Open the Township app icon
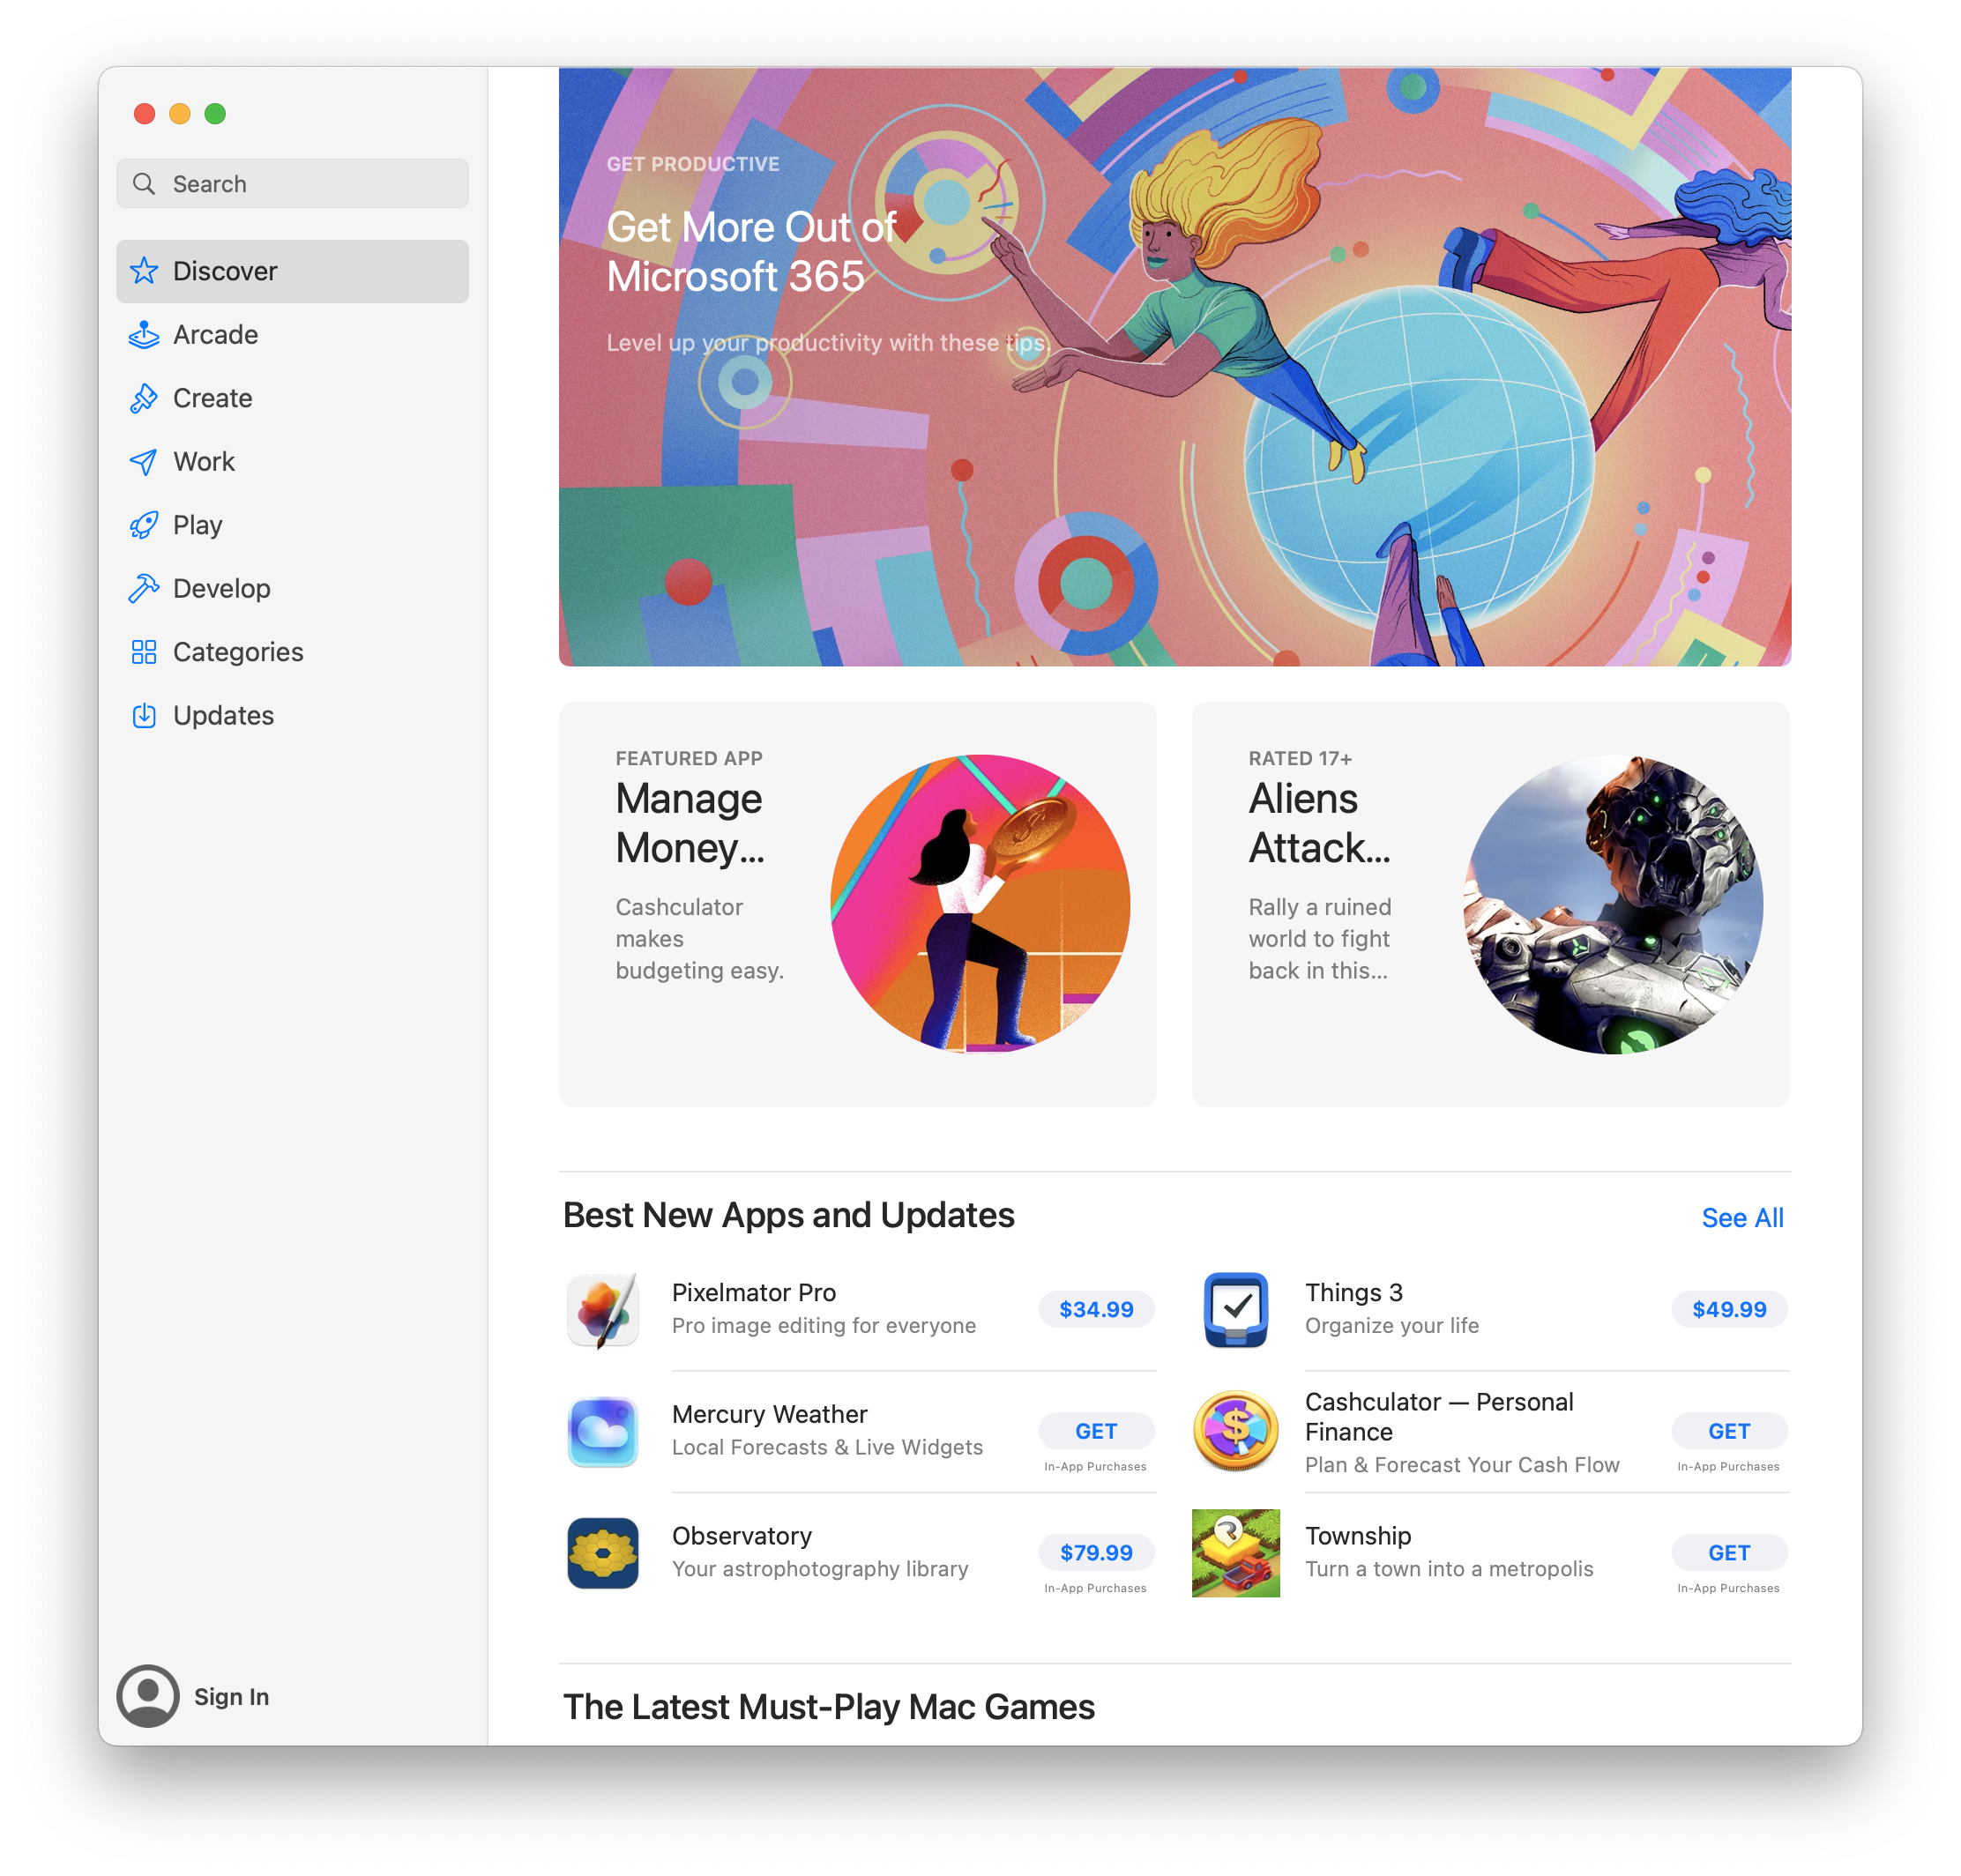 (x=1236, y=1553)
